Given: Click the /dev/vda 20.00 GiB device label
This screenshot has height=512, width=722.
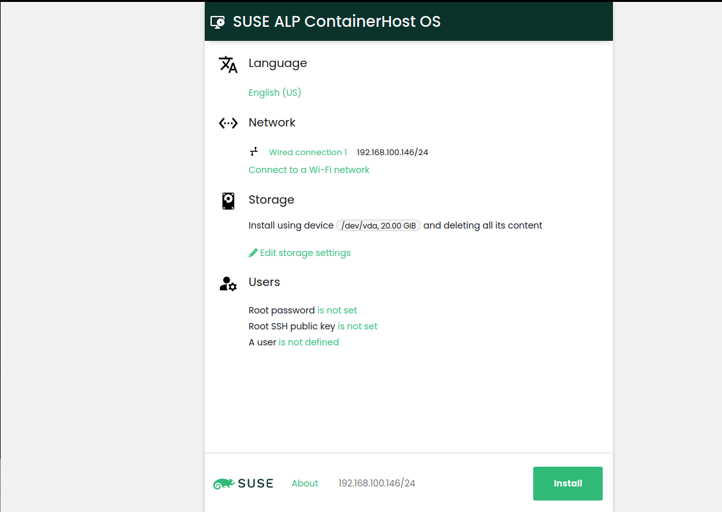Looking at the screenshot, I should 378,225.
